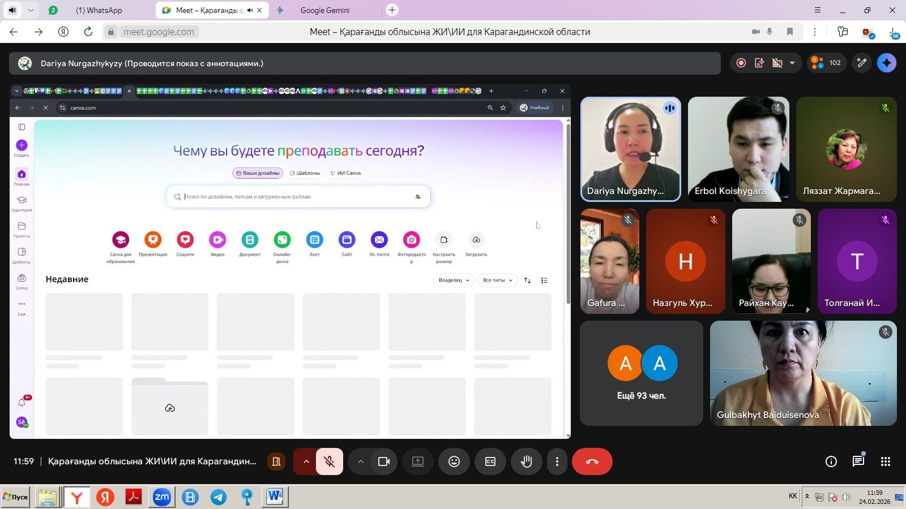Open meeting details info icon

(x=831, y=461)
